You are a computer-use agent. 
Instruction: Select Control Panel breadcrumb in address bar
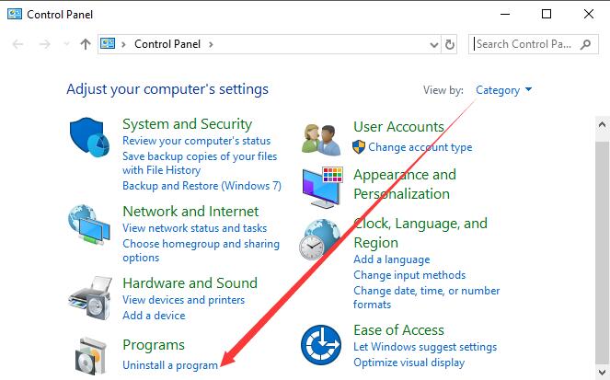167,44
